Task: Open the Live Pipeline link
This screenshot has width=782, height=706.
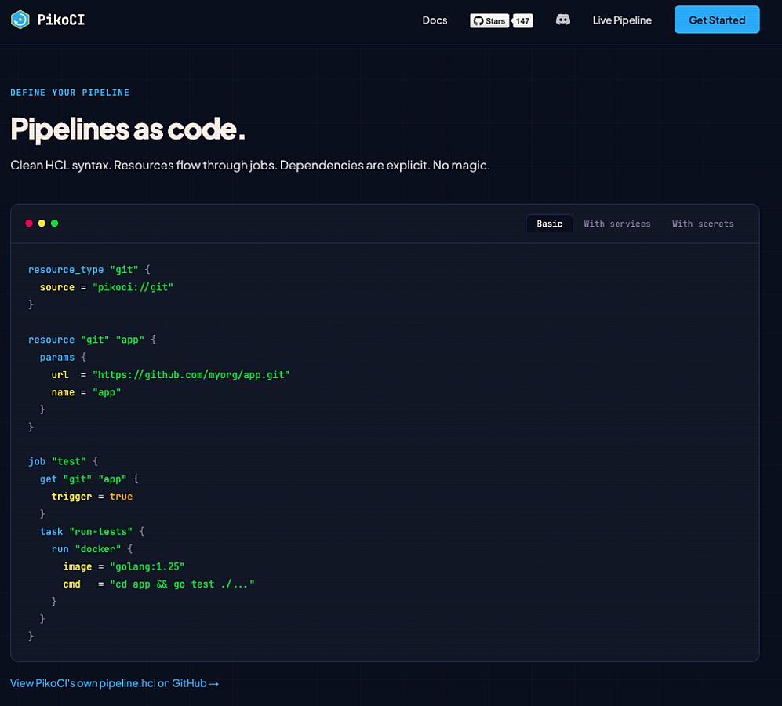Action: pyautogui.click(x=622, y=20)
